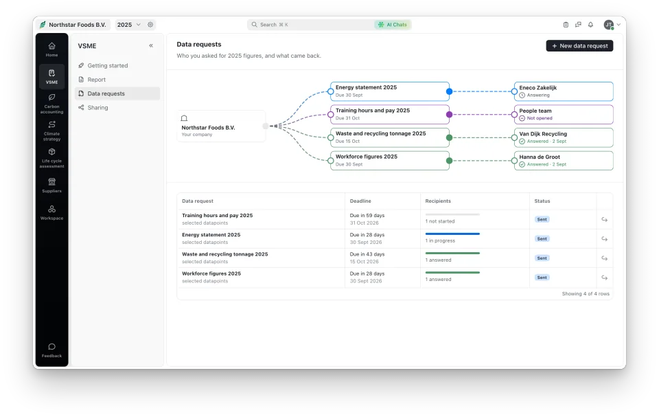Create a New data request
The width and height of the screenshot is (659, 417).
pyautogui.click(x=579, y=46)
